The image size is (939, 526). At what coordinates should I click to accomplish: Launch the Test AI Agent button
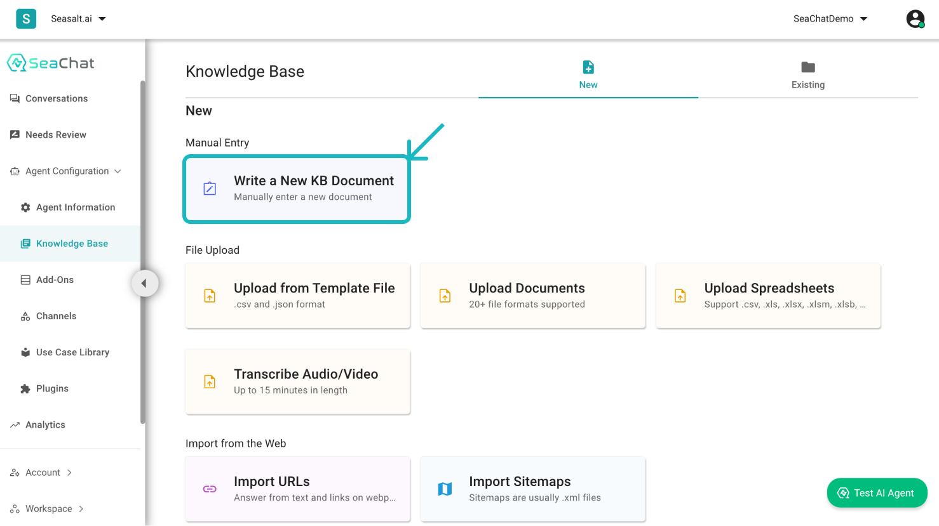[x=877, y=493]
